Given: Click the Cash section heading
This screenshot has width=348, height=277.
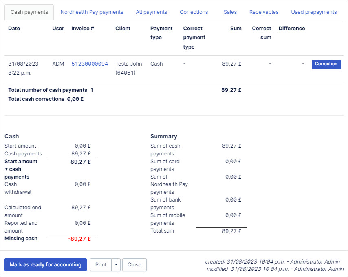Looking at the screenshot, I should 12,136.
